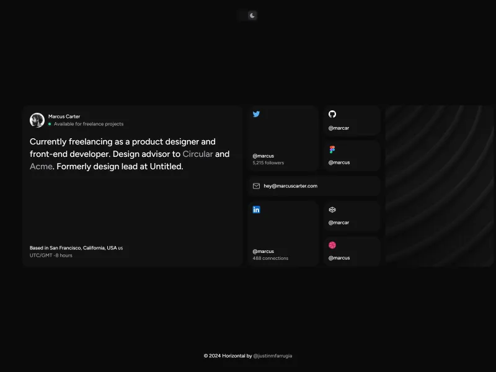
Task: Click @marcus handle under Figma icon
Action: coord(339,162)
